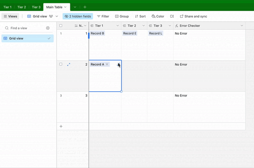Image resolution: width=254 pixels, height=168 pixels.
Task: Click the Tier 2 column header
Action: coord(134,26)
